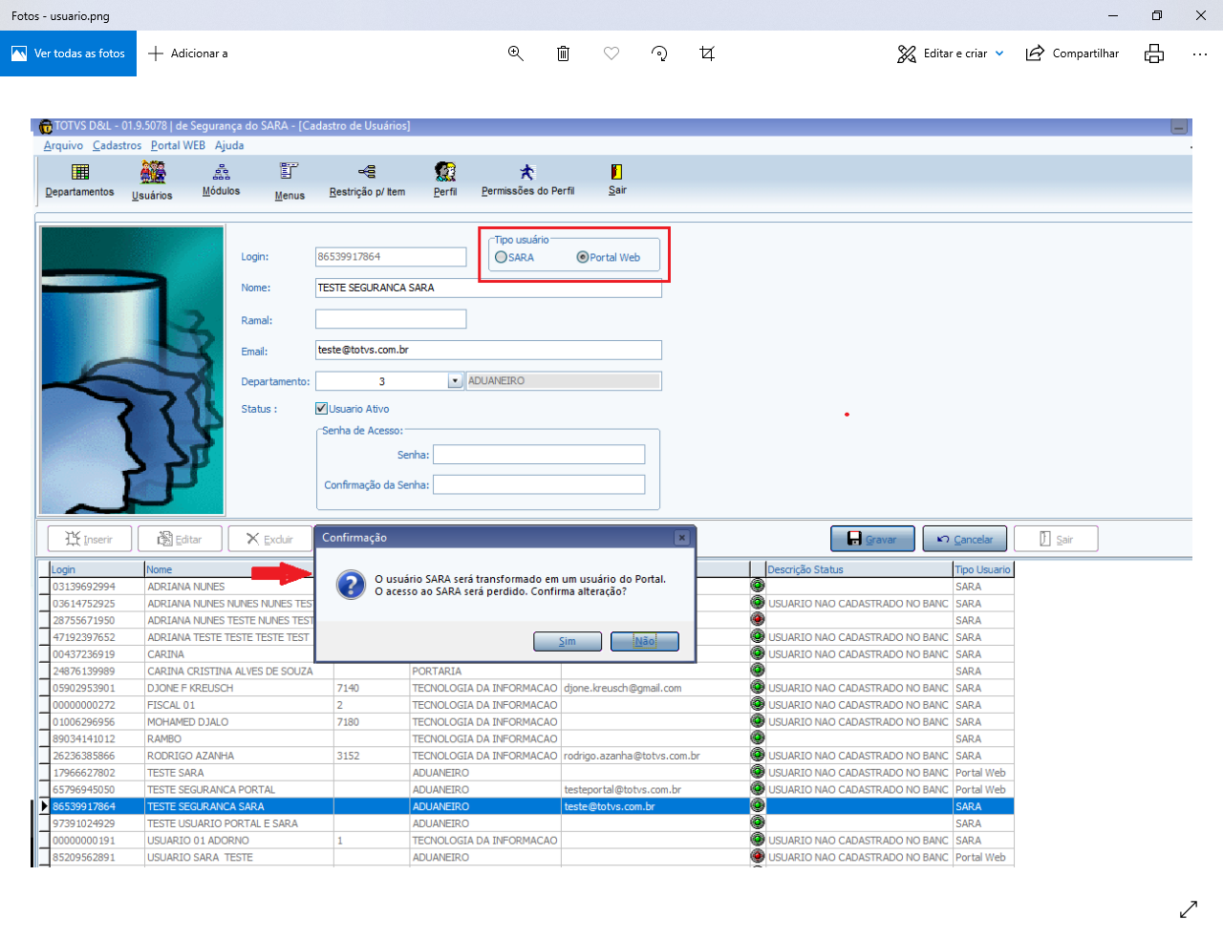Click the Descrição Status column header
The image size is (1223, 940).
click(858, 569)
